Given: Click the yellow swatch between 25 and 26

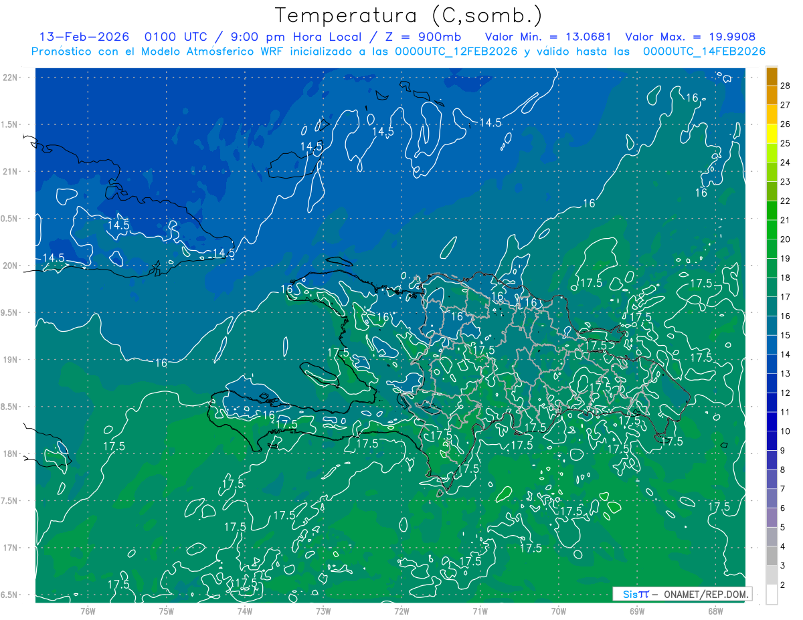Looking at the screenshot, I should coord(772,134).
